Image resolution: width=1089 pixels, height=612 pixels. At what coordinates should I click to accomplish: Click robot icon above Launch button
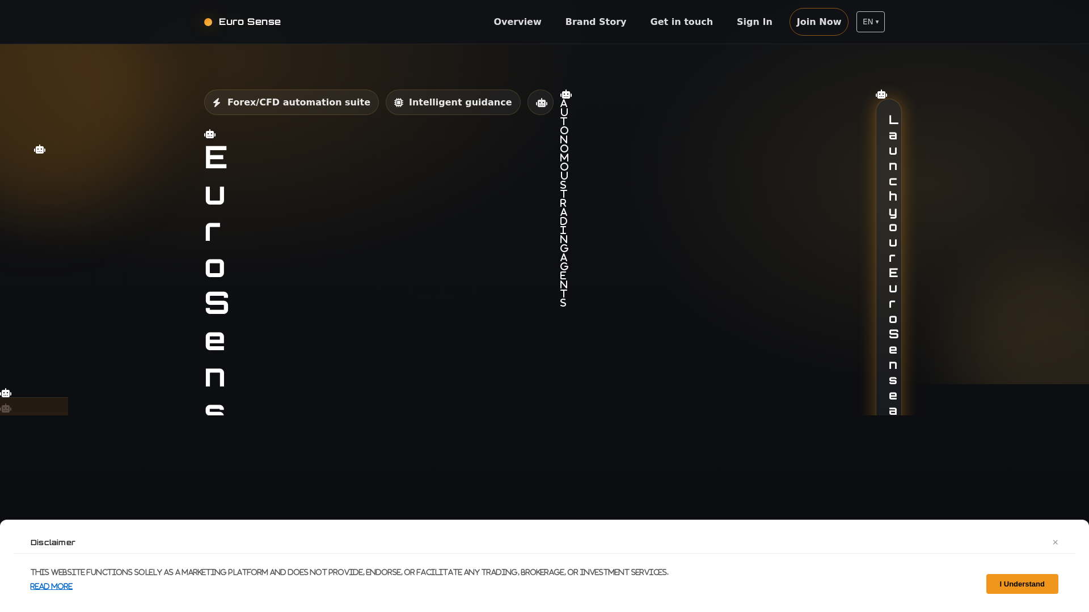coord(881,94)
